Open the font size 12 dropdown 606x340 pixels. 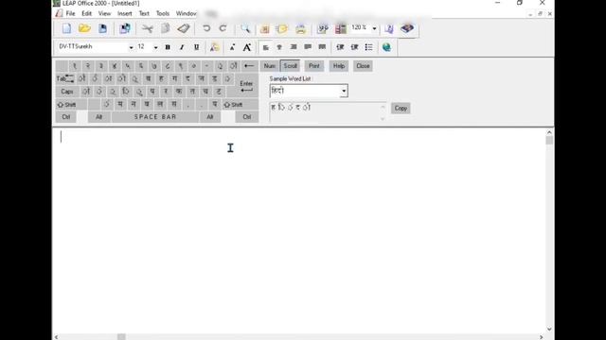pos(155,47)
